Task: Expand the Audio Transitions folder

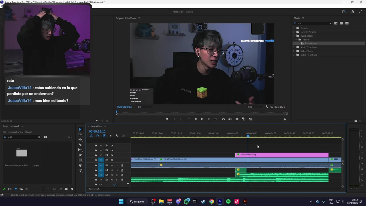Action: click(294, 47)
